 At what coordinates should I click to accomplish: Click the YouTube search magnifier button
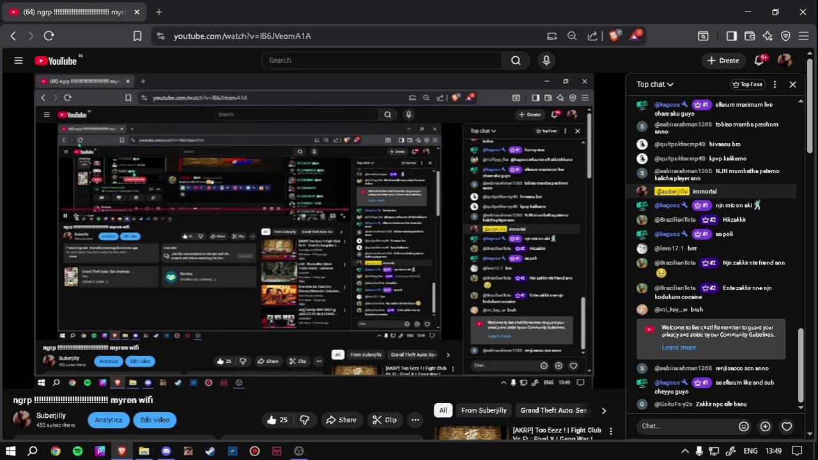point(516,61)
